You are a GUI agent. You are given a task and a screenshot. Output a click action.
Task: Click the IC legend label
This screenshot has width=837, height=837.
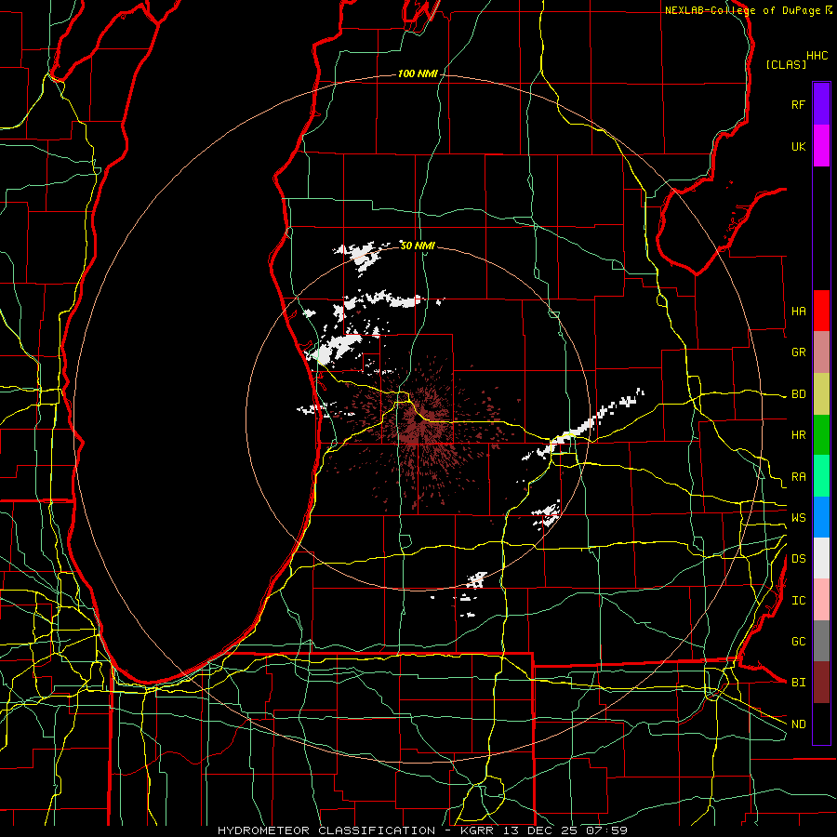798,601
